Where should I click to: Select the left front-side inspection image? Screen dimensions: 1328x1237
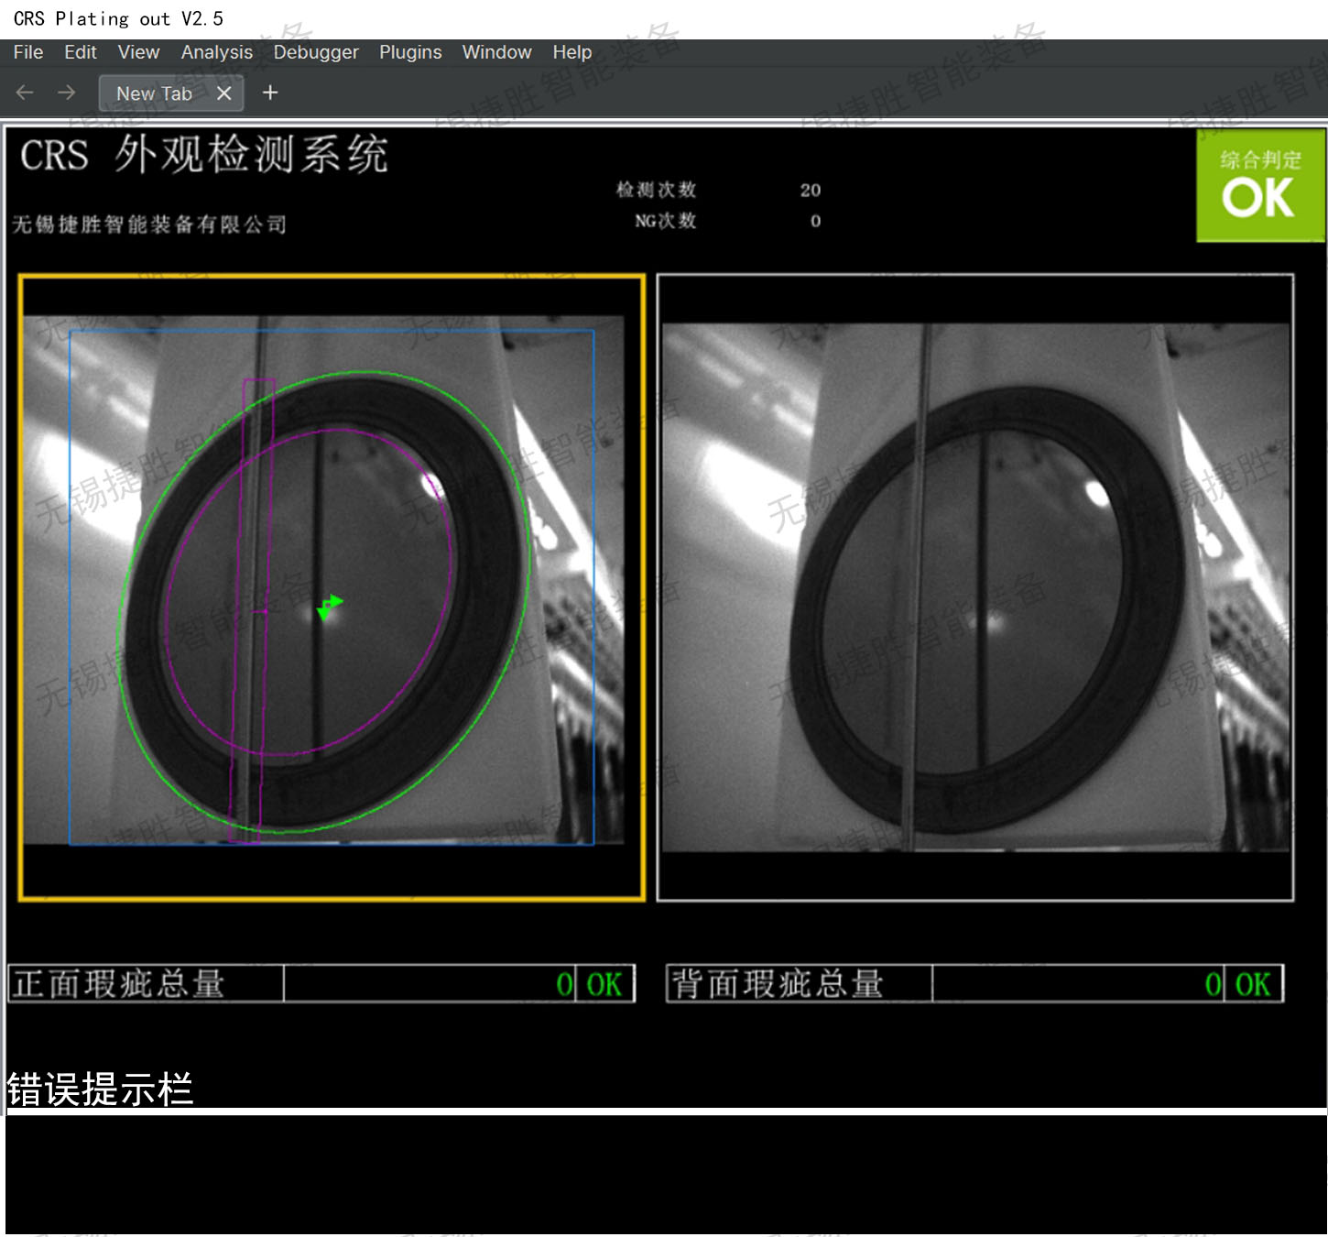pos(332,586)
